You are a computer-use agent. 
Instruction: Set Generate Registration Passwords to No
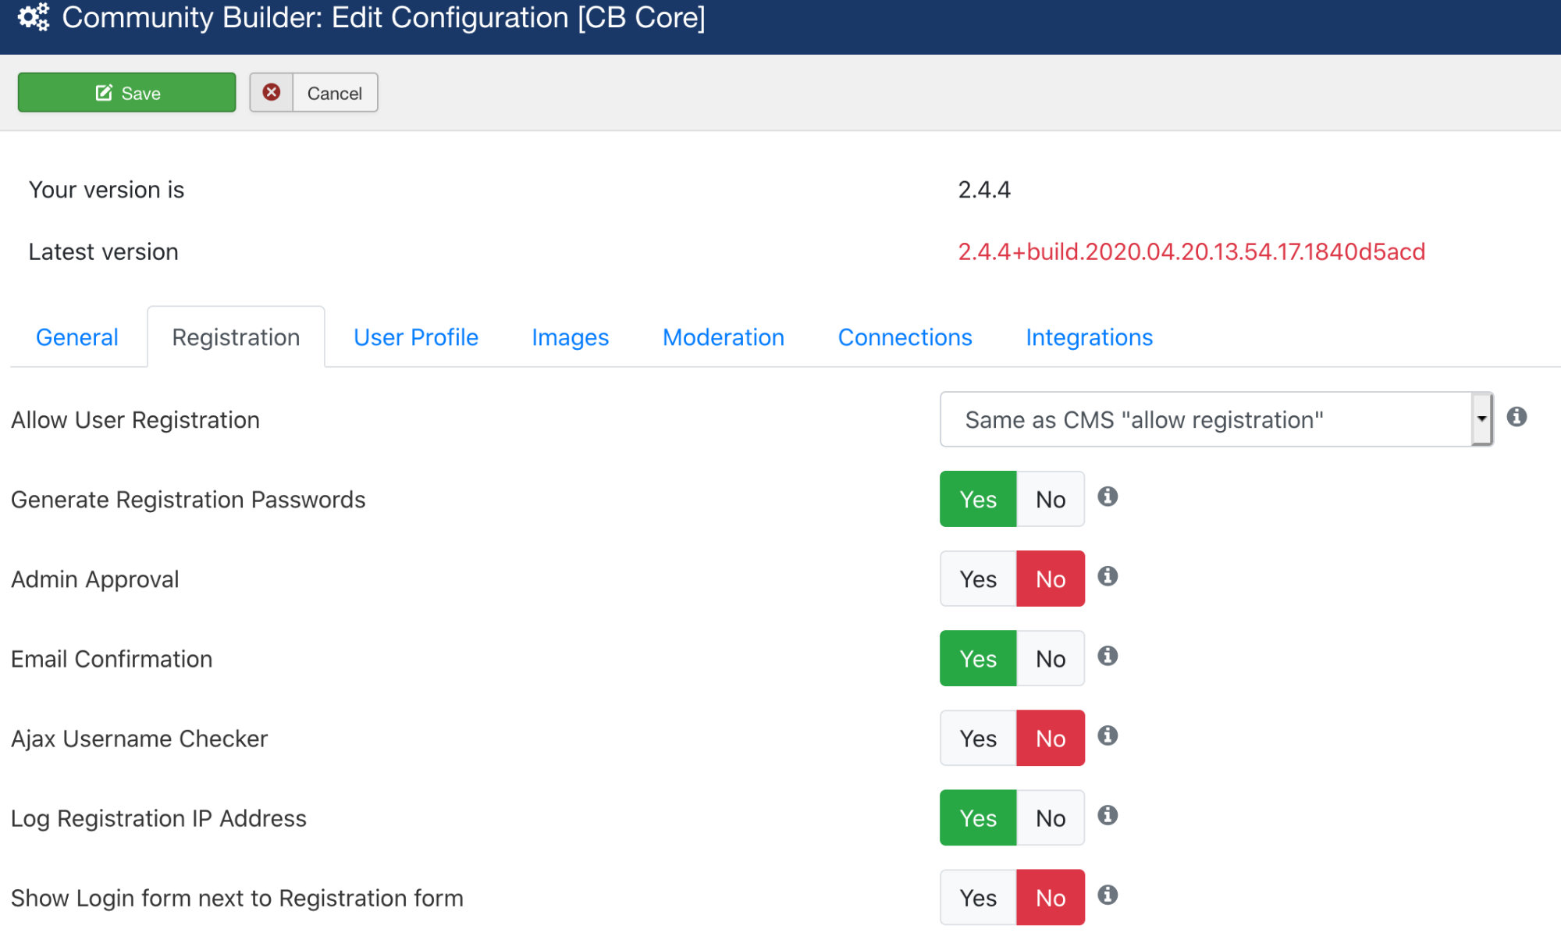click(1051, 499)
